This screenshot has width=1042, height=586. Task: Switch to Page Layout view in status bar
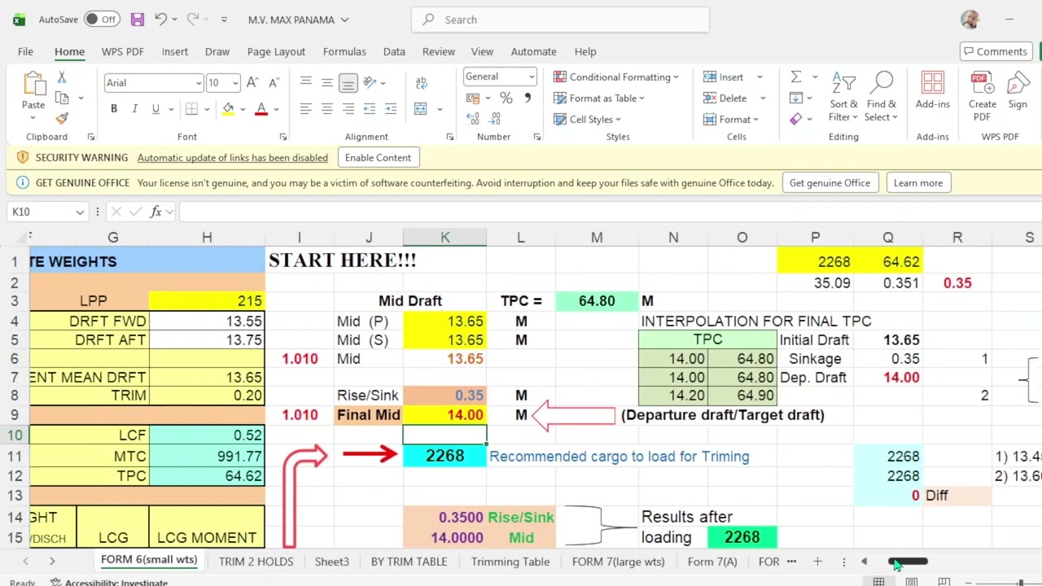(x=912, y=582)
